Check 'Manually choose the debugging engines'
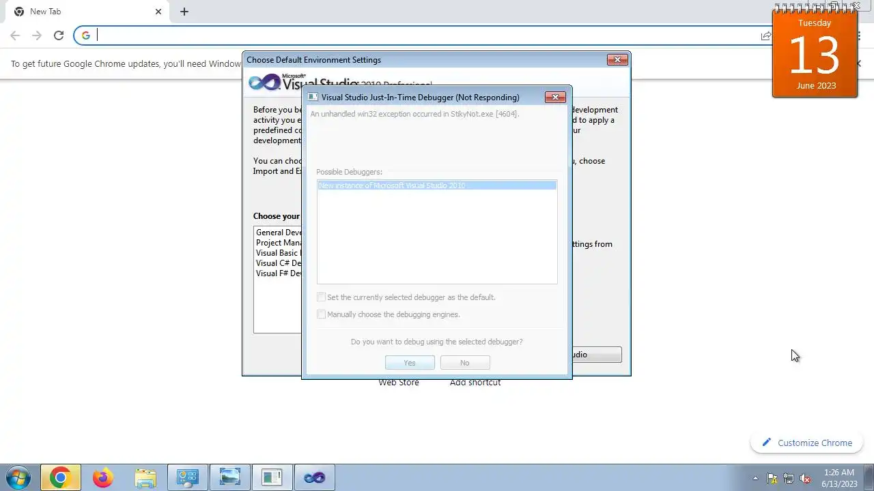Image resolution: width=874 pixels, height=491 pixels. (321, 314)
